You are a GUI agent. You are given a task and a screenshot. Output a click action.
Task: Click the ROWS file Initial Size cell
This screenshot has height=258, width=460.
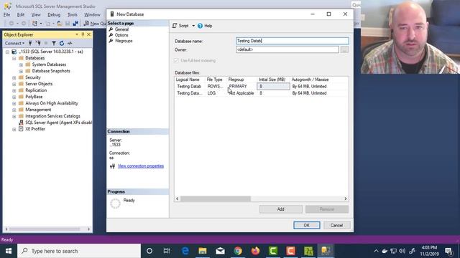[x=273, y=86]
